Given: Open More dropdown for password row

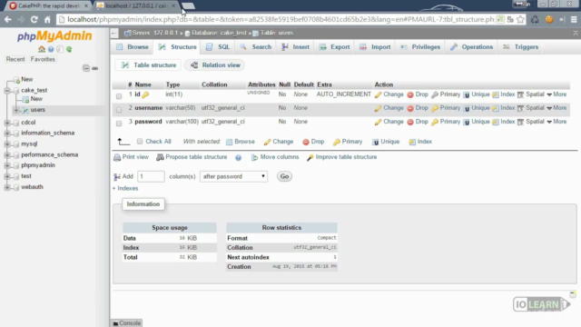Looking at the screenshot, I should [x=556, y=122].
